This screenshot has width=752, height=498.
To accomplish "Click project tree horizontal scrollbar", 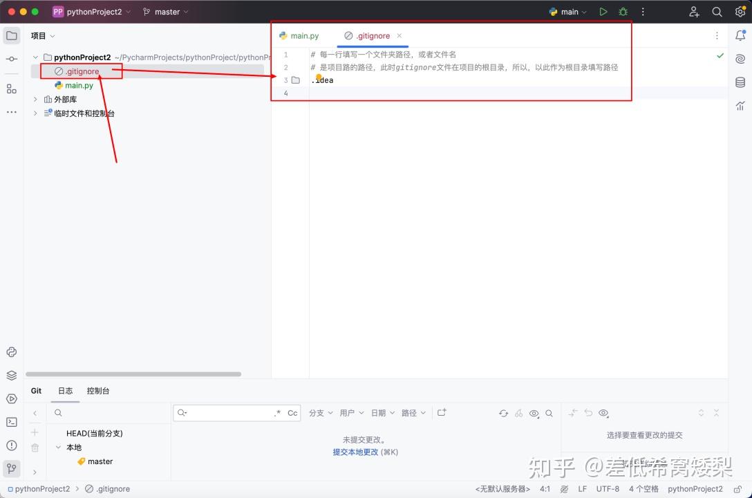I will pos(133,374).
